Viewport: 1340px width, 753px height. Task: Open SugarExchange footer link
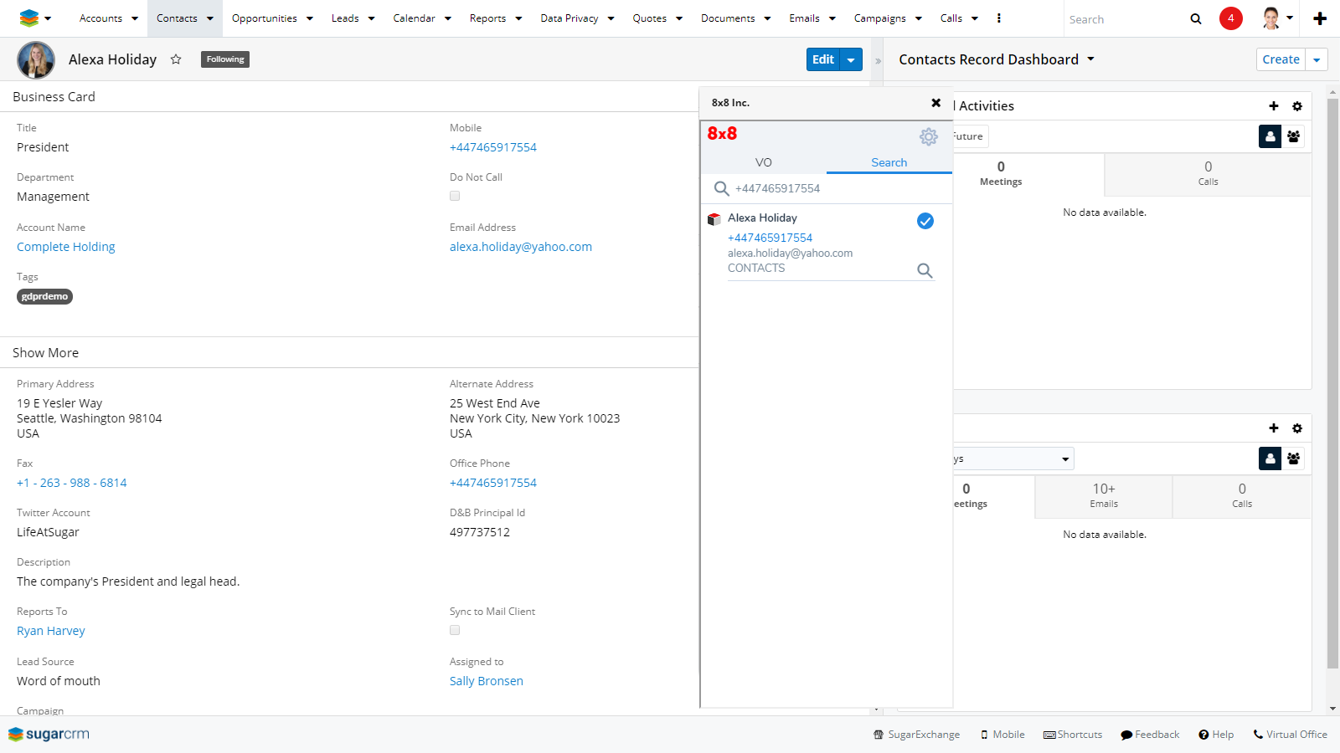tap(917, 735)
